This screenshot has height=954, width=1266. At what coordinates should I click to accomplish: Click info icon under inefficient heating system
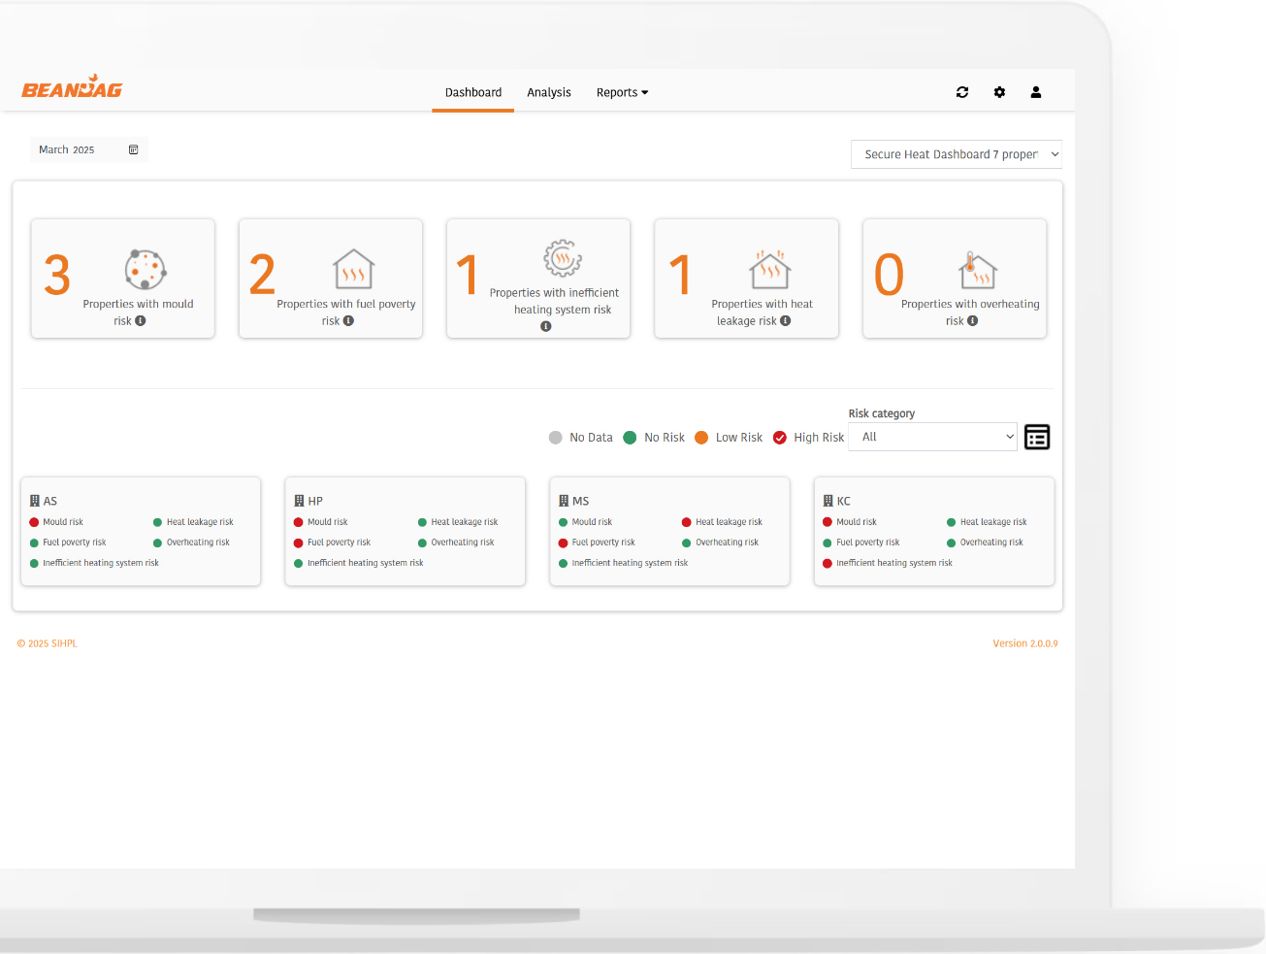[545, 327]
